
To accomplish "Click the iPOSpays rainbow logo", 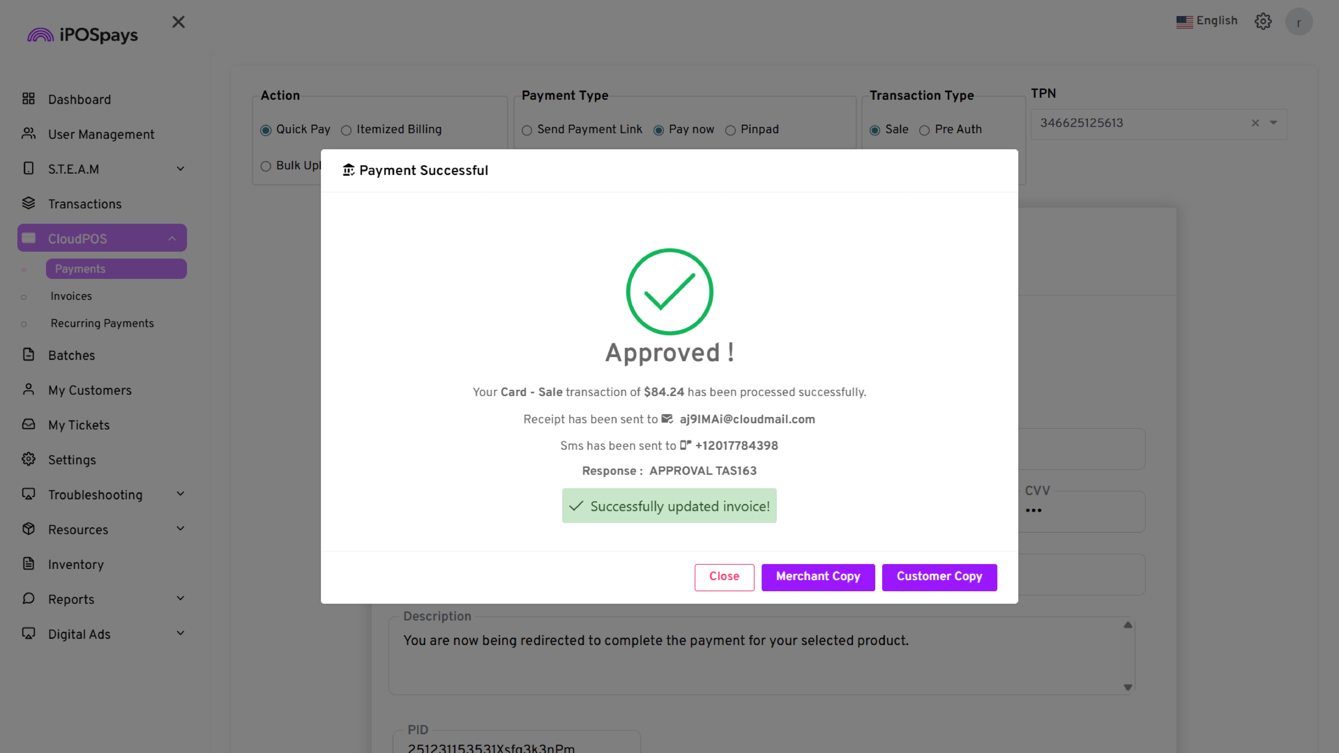I will pos(40,35).
